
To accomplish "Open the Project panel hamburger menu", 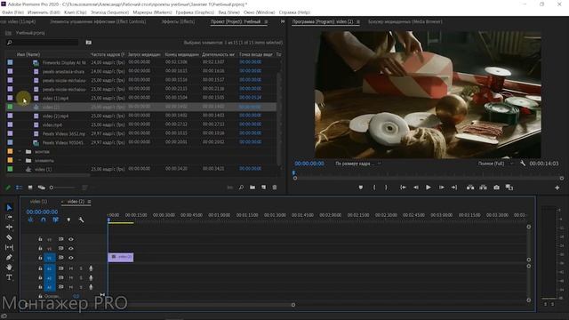I will point(266,21).
